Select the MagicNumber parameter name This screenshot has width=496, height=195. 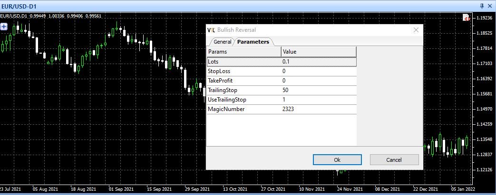pyautogui.click(x=226, y=109)
